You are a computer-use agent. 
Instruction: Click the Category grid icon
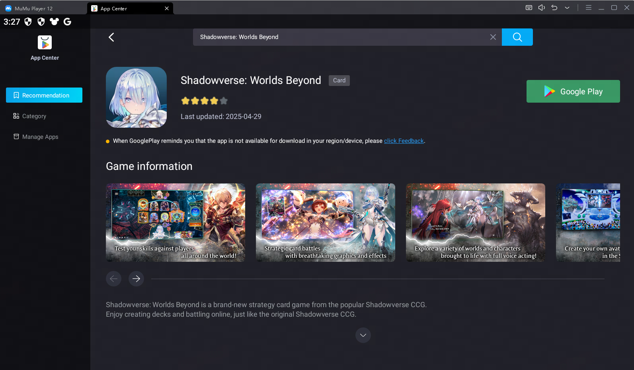coord(16,116)
